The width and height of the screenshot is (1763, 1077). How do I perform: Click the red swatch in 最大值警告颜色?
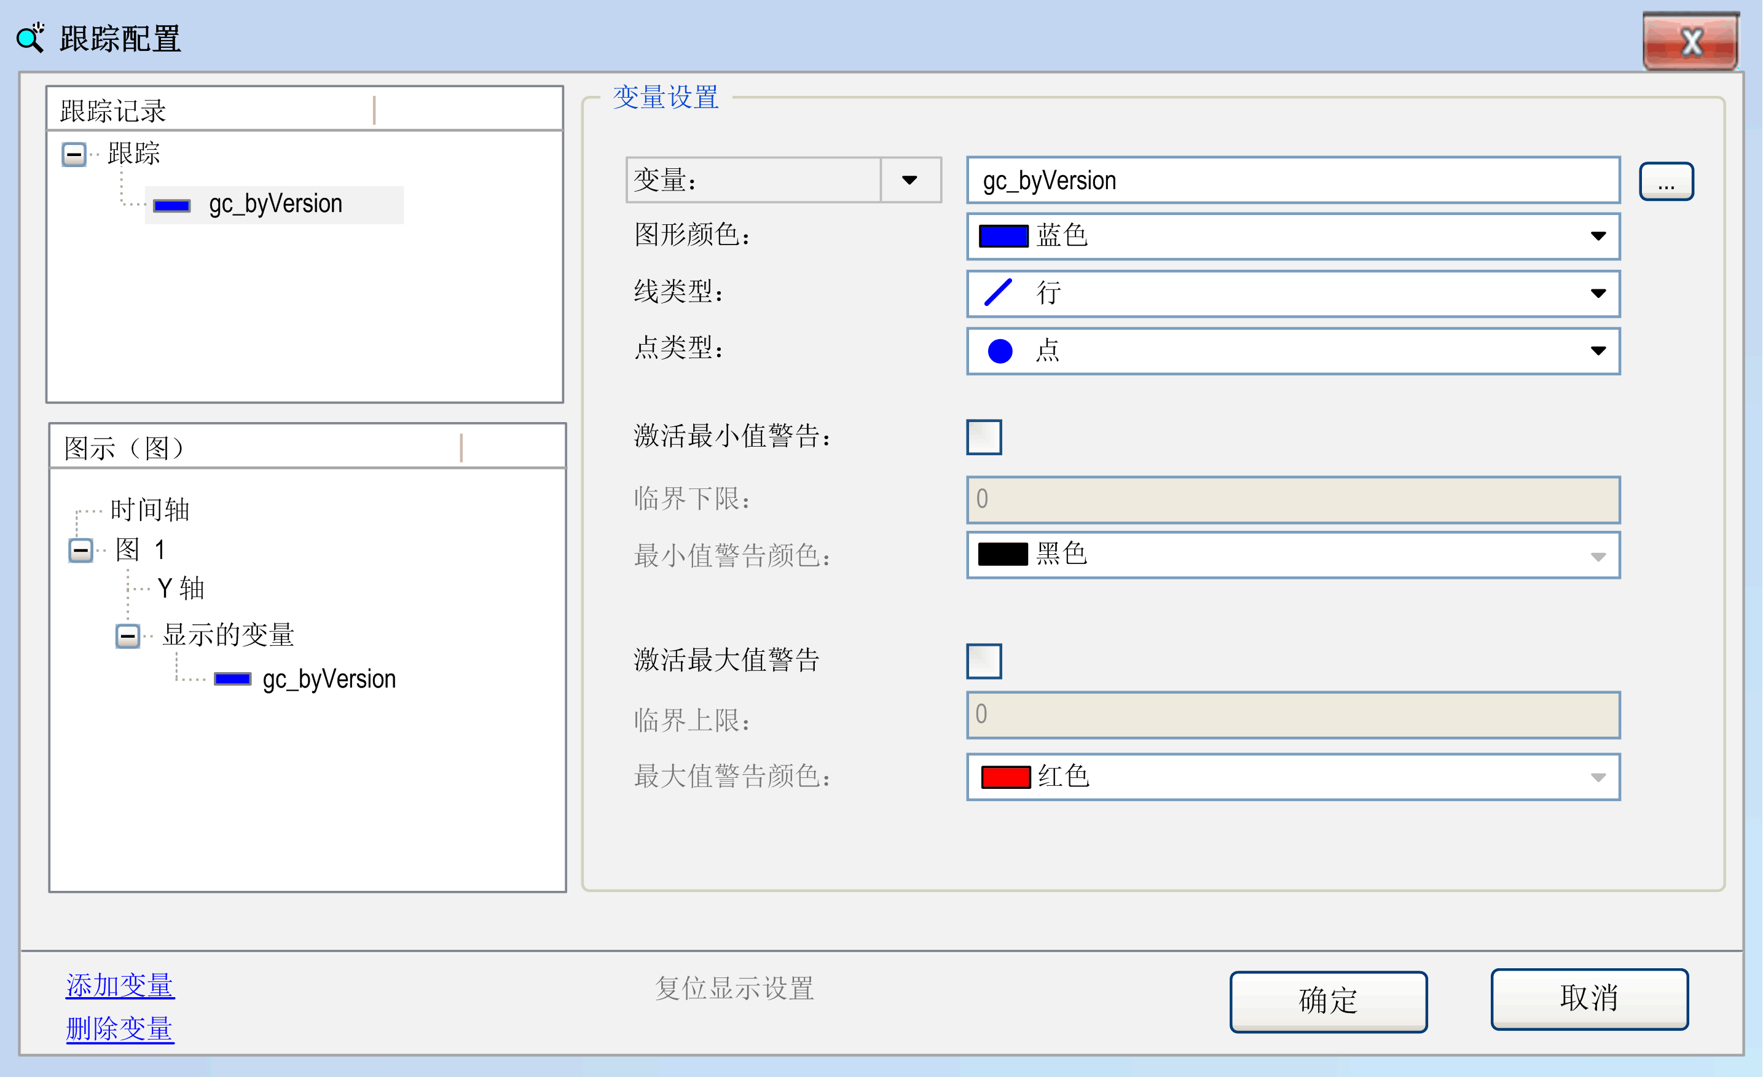[x=1005, y=777]
